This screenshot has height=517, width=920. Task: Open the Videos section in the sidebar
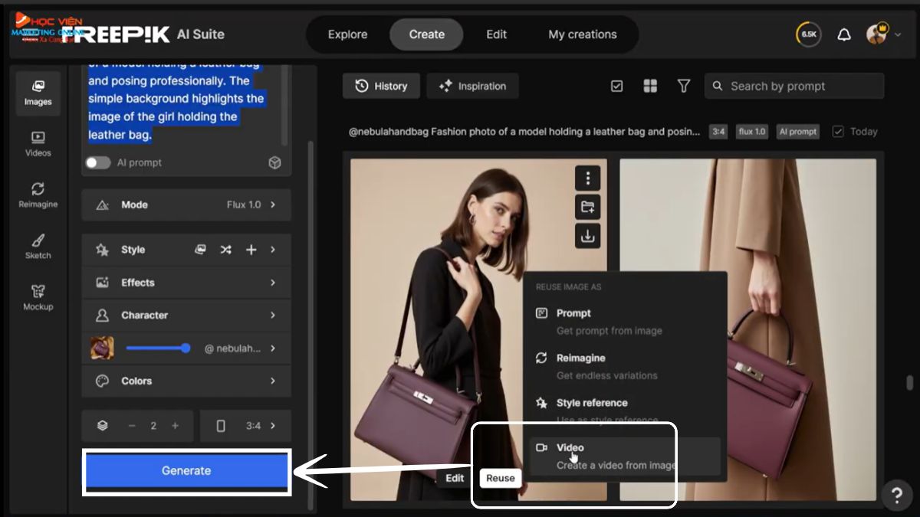(x=38, y=144)
